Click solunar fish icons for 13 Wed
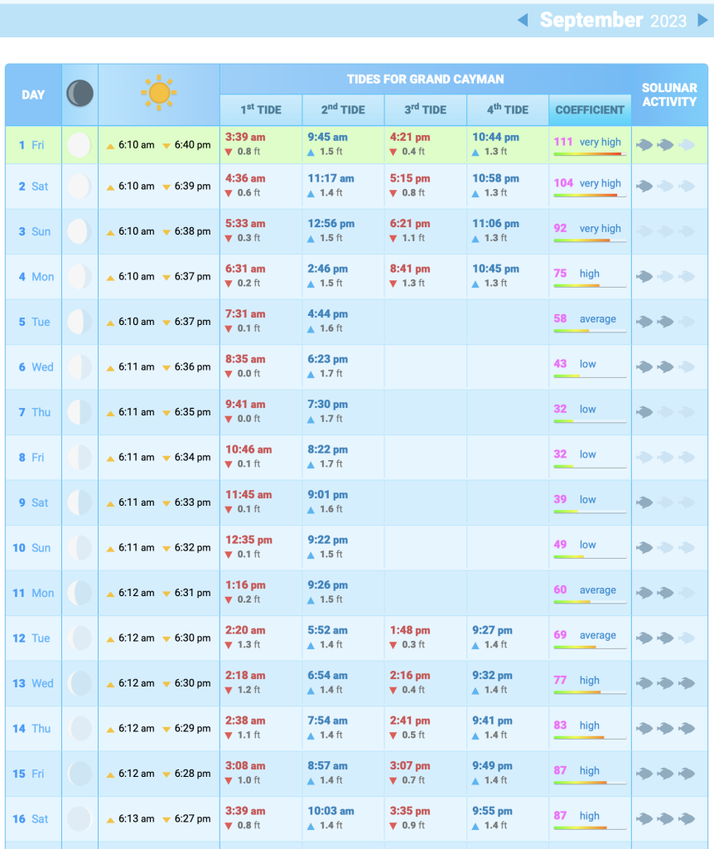This screenshot has height=849, width=714. (665, 683)
